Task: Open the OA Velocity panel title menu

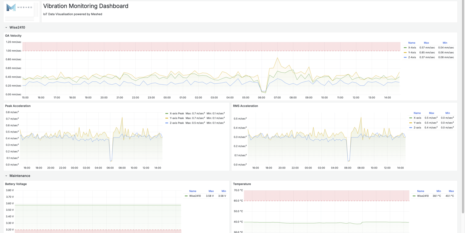Action: (13, 36)
